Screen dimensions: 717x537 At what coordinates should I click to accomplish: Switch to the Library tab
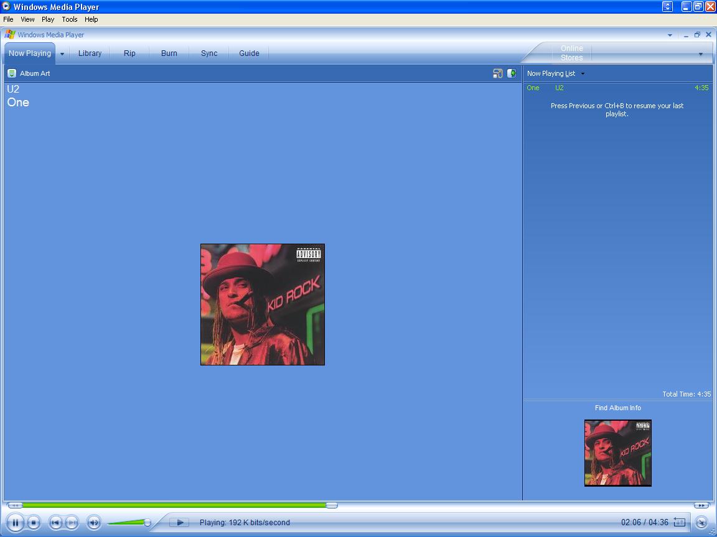pos(90,53)
